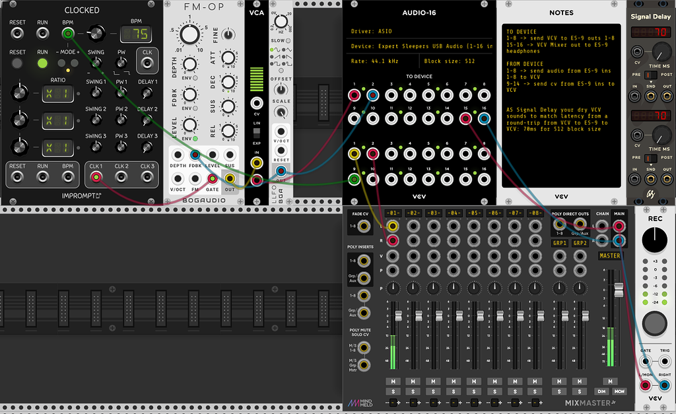The image size is (676, 414).
Task: Click the CV input jack on VCA
Action: (x=257, y=103)
